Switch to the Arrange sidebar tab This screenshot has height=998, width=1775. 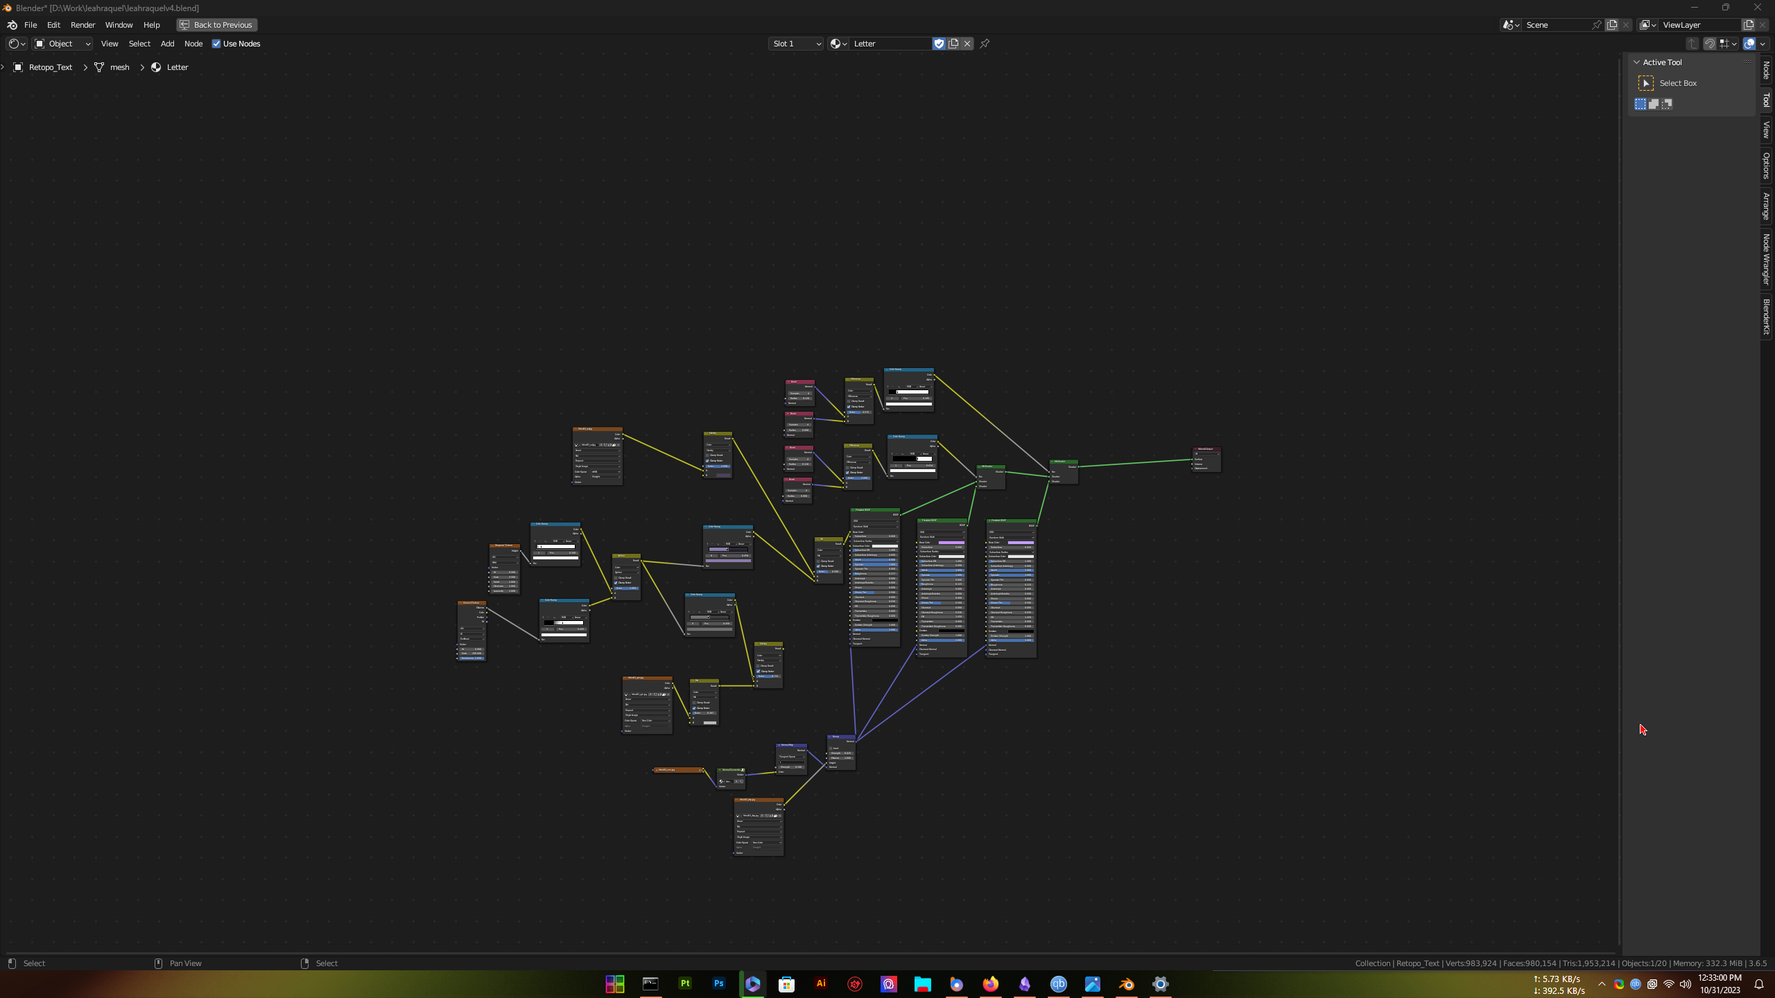(x=1767, y=207)
